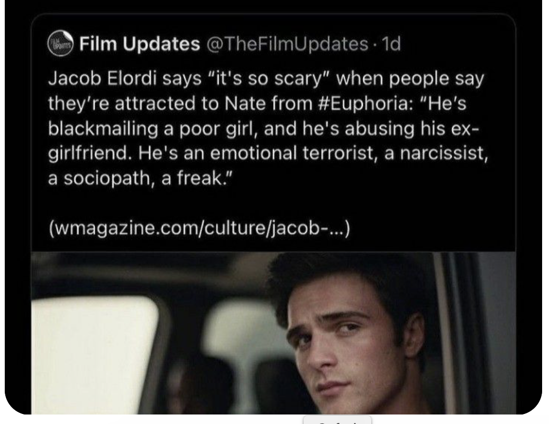The height and width of the screenshot is (424, 549).
Task: Open the tweet body text starting with Jacob Elordi
Action: point(268,128)
